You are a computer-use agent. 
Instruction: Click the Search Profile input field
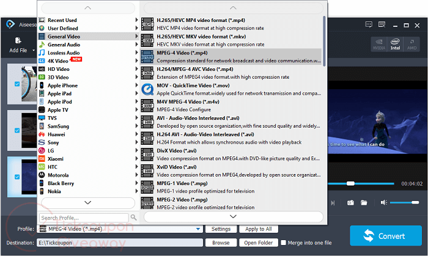coord(84,218)
